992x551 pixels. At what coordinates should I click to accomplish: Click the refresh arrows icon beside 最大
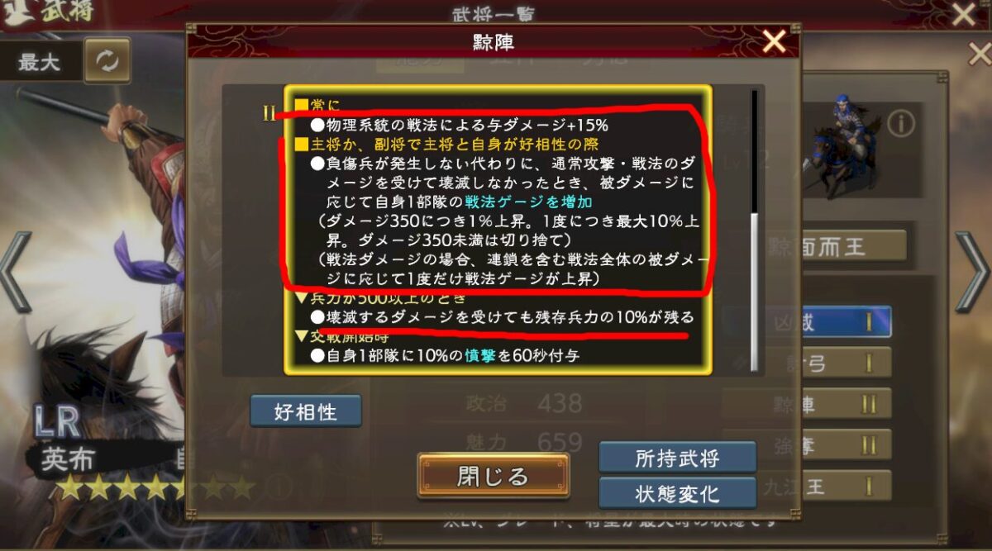108,60
